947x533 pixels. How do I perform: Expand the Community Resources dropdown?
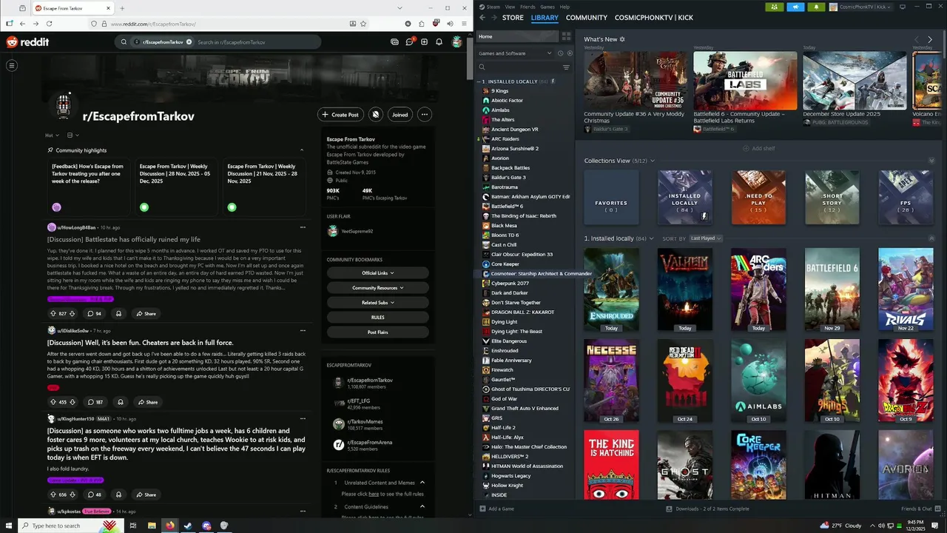pyautogui.click(x=377, y=288)
